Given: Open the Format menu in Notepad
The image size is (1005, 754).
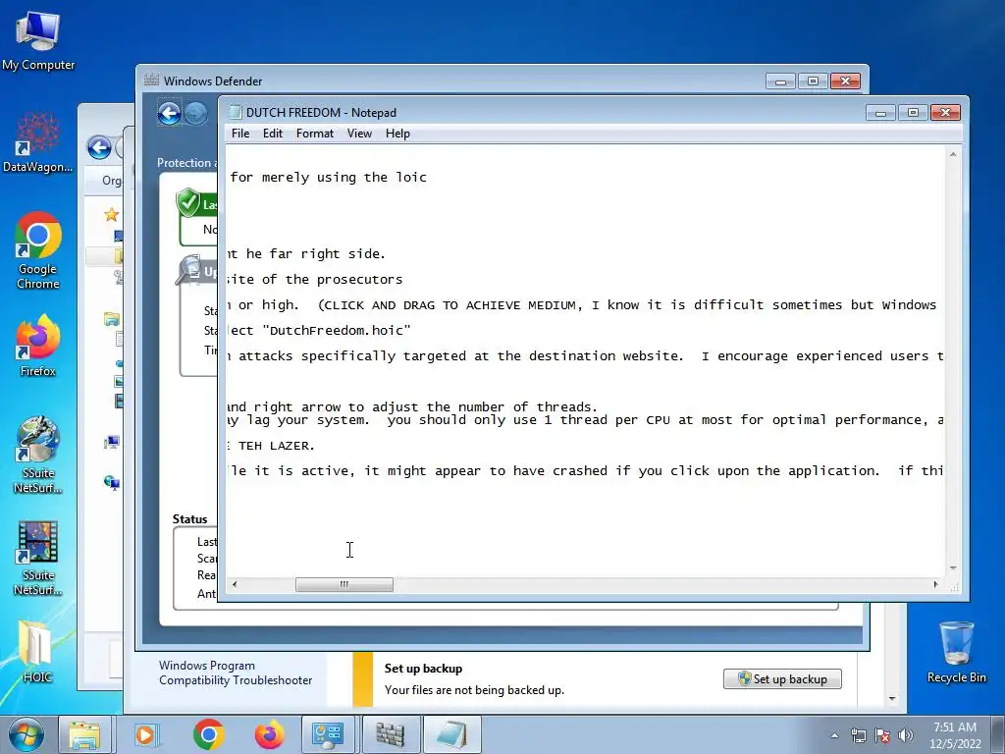Looking at the screenshot, I should click(315, 134).
